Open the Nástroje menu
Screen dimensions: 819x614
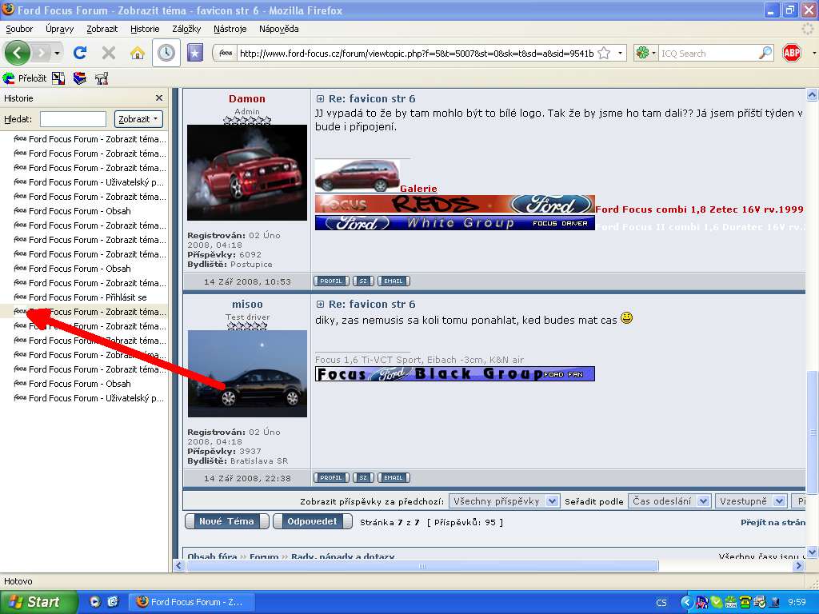coord(230,29)
